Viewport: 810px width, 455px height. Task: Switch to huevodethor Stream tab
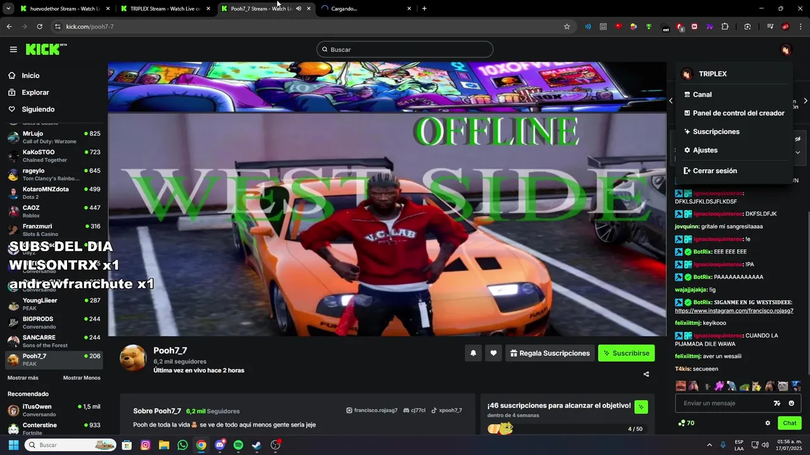[x=65, y=9]
